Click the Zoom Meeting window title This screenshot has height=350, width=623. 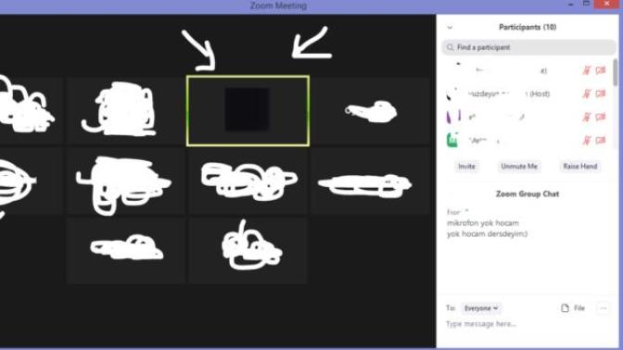click(278, 6)
